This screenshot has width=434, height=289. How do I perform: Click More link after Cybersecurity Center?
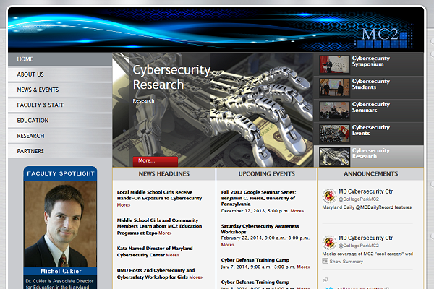[x=172, y=255]
